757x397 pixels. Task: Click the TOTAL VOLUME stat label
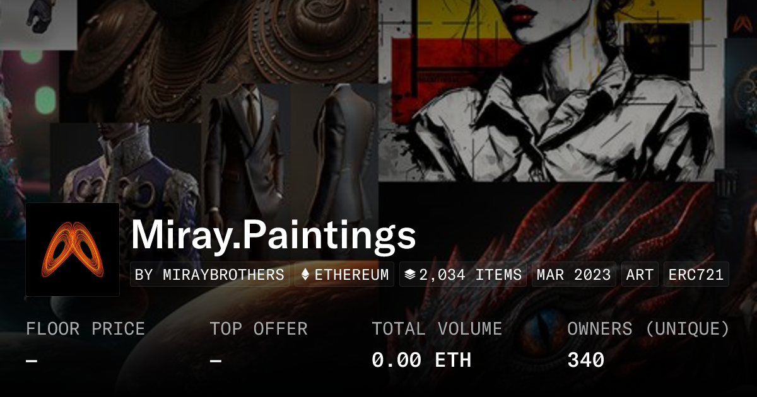[x=437, y=329]
